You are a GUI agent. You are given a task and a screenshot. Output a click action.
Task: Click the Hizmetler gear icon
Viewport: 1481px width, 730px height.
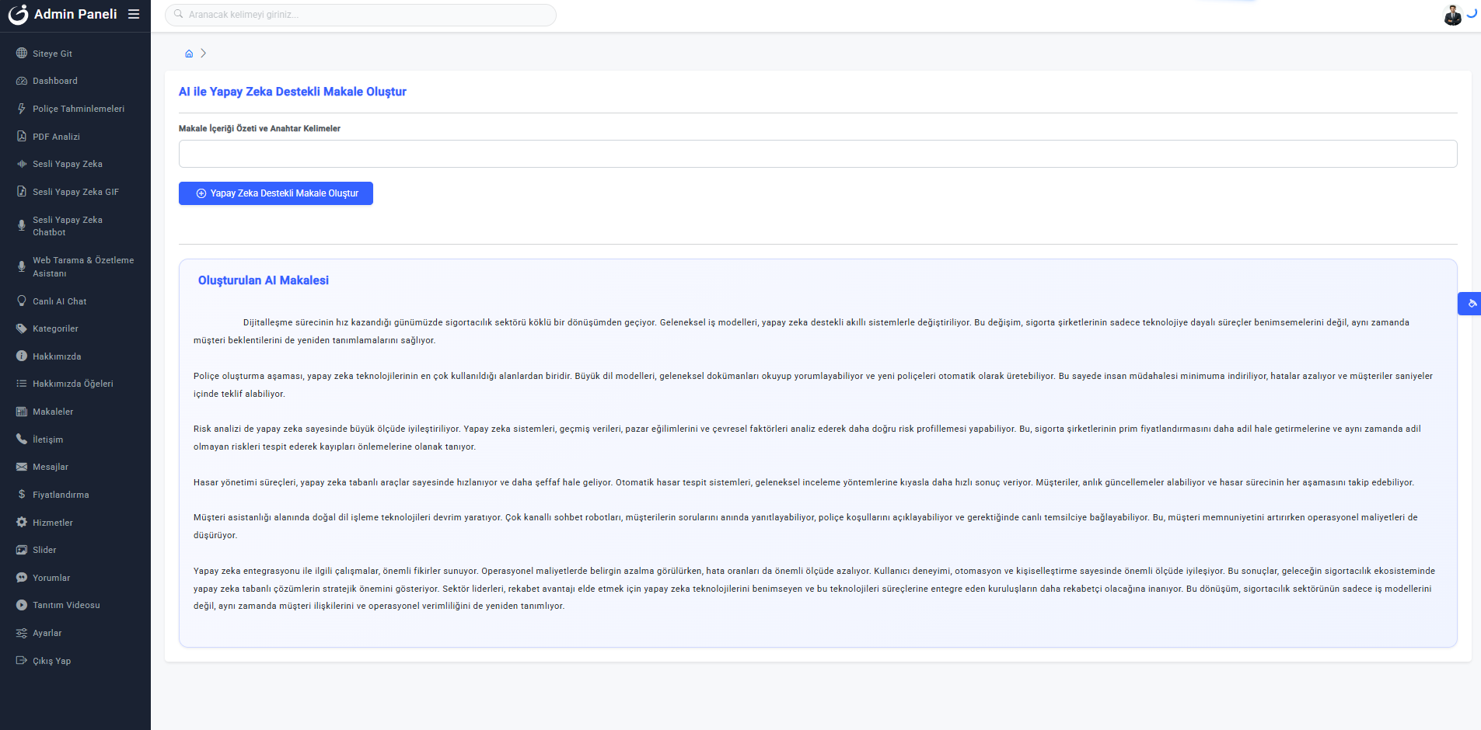click(22, 522)
